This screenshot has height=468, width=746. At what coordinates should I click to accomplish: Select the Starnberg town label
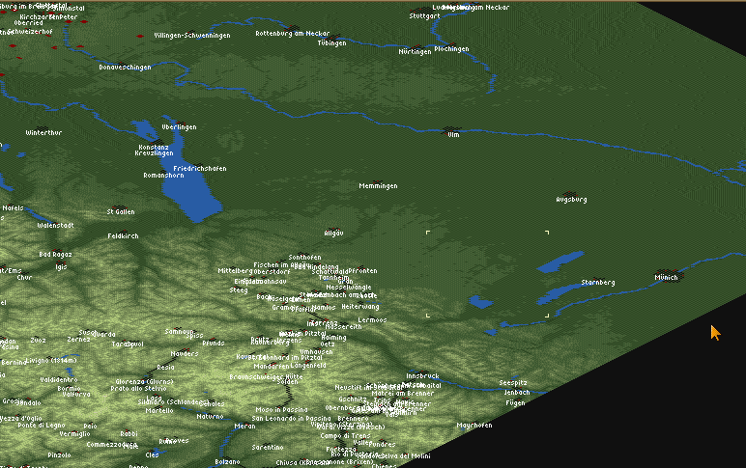pyautogui.click(x=597, y=283)
